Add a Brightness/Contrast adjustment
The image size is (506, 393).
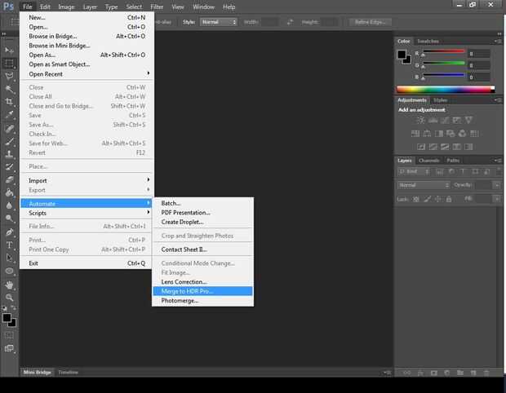[421, 120]
